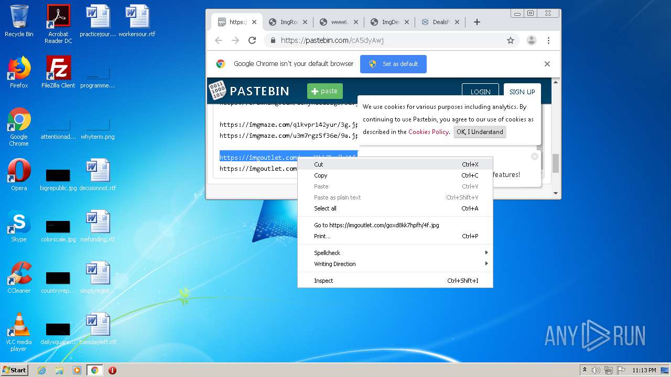Launch Opera desktop shortcut
This screenshot has width=671, height=377.
pos(19,175)
